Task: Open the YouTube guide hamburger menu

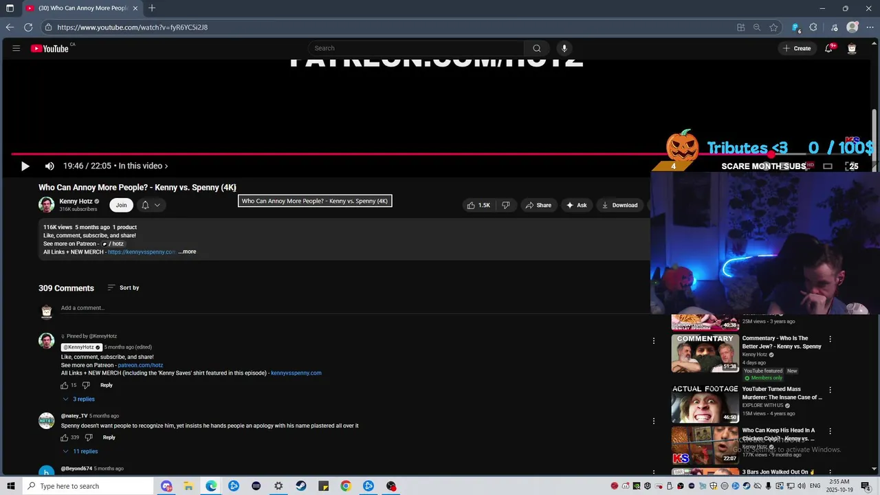Action: point(16,48)
